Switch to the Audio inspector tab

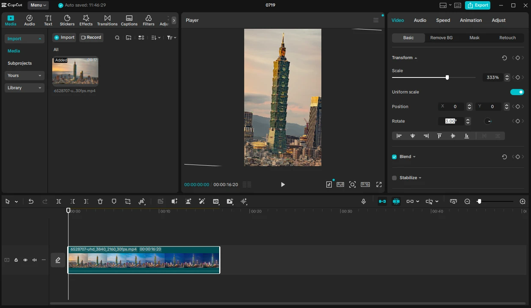tap(420, 20)
